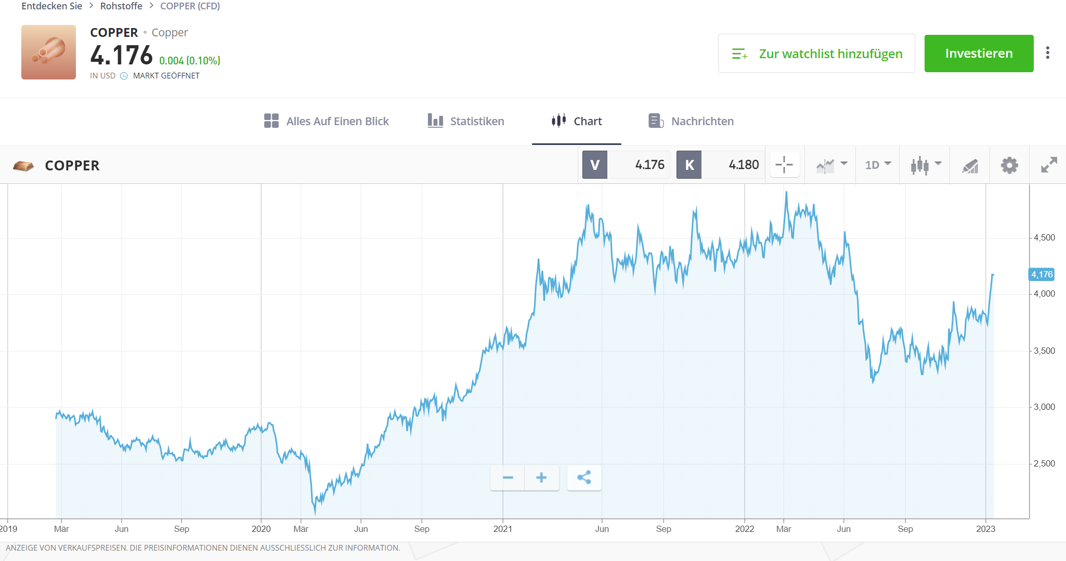Open the 1D timeframe dropdown
The image size is (1066, 561).
tap(878, 165)
